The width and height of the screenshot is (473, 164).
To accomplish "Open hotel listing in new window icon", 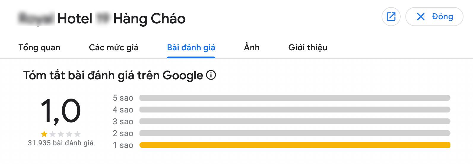I will pos(391,17).
